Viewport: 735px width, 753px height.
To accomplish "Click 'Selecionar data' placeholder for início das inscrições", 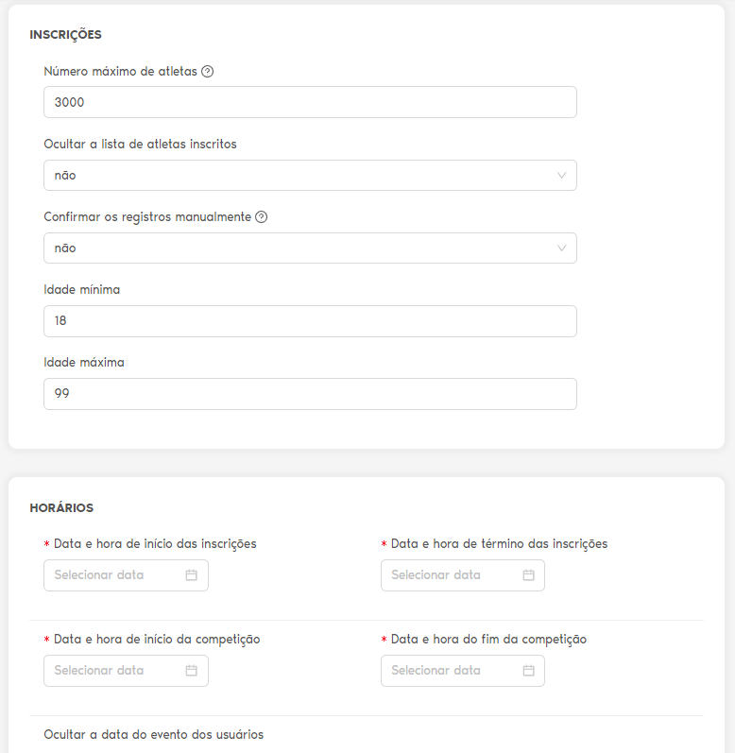I will [x=99, y=575].
